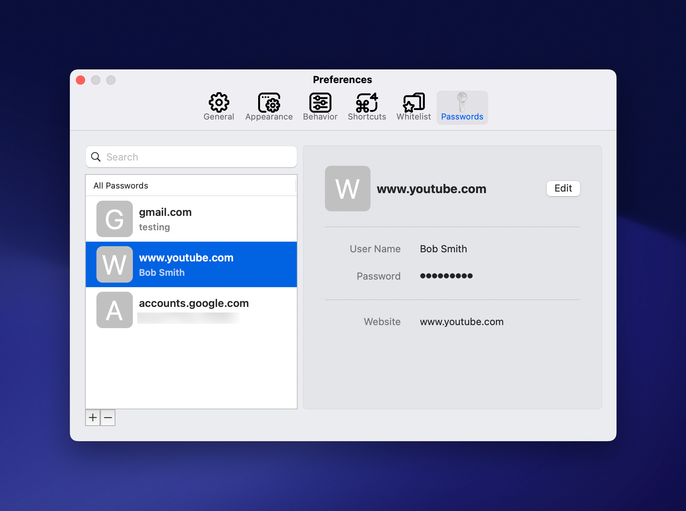Open the Shortcuts preferences pane
The image size is (686, 511).
(366, 106)
